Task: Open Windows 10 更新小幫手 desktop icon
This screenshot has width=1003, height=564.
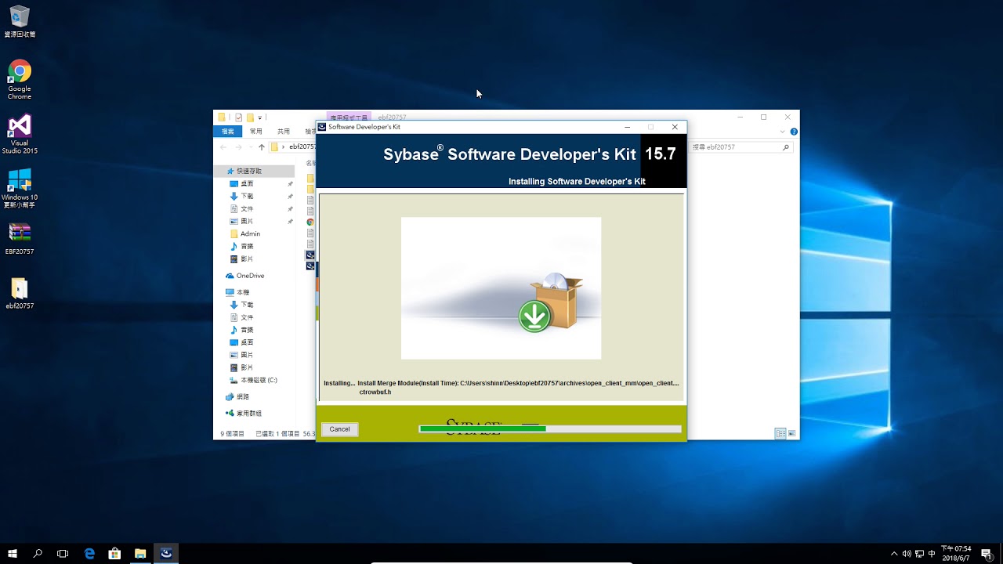Action: coord(20,187)
